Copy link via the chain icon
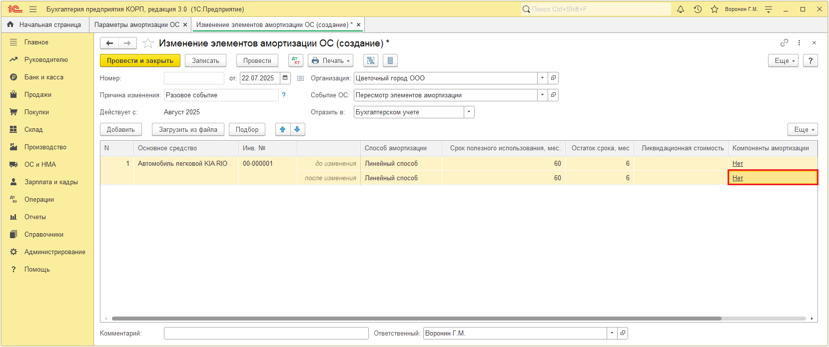This screenshot has height=347, width=829. coord(784,43)
